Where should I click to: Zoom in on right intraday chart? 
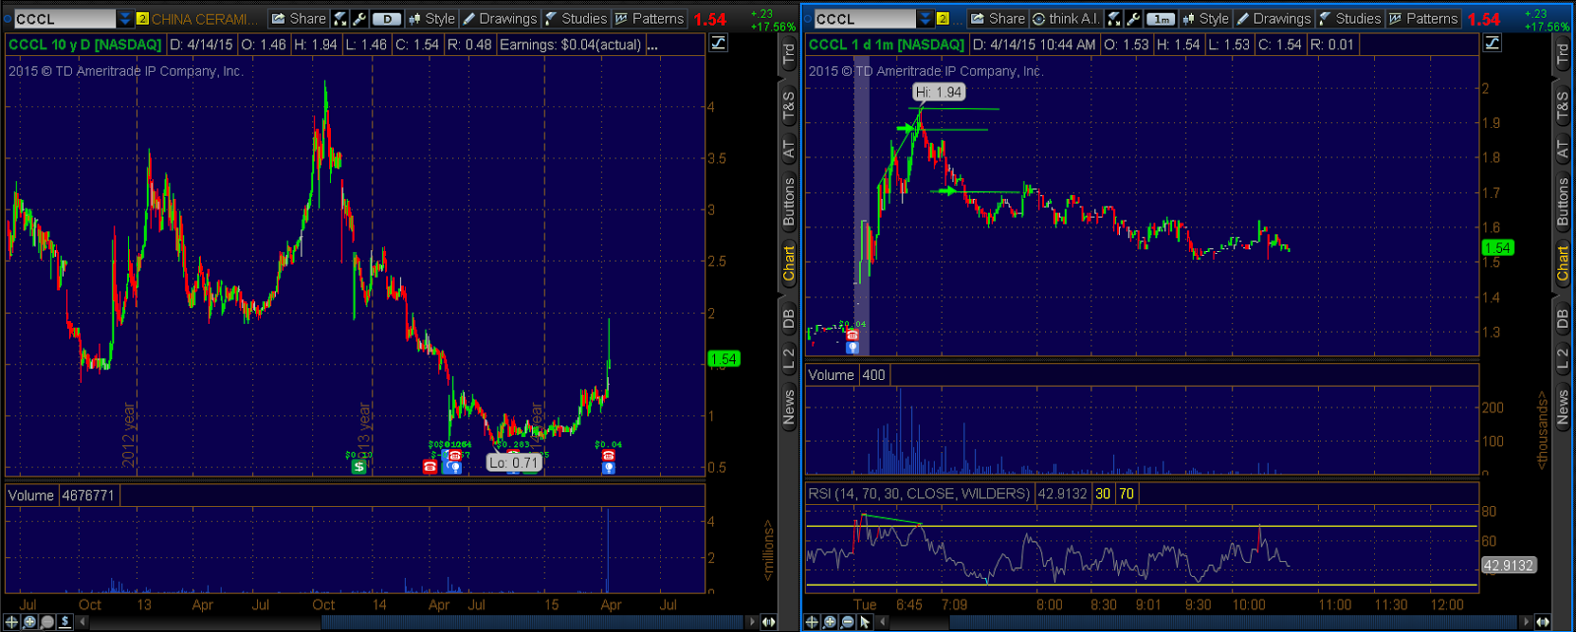tap(829, 621)
